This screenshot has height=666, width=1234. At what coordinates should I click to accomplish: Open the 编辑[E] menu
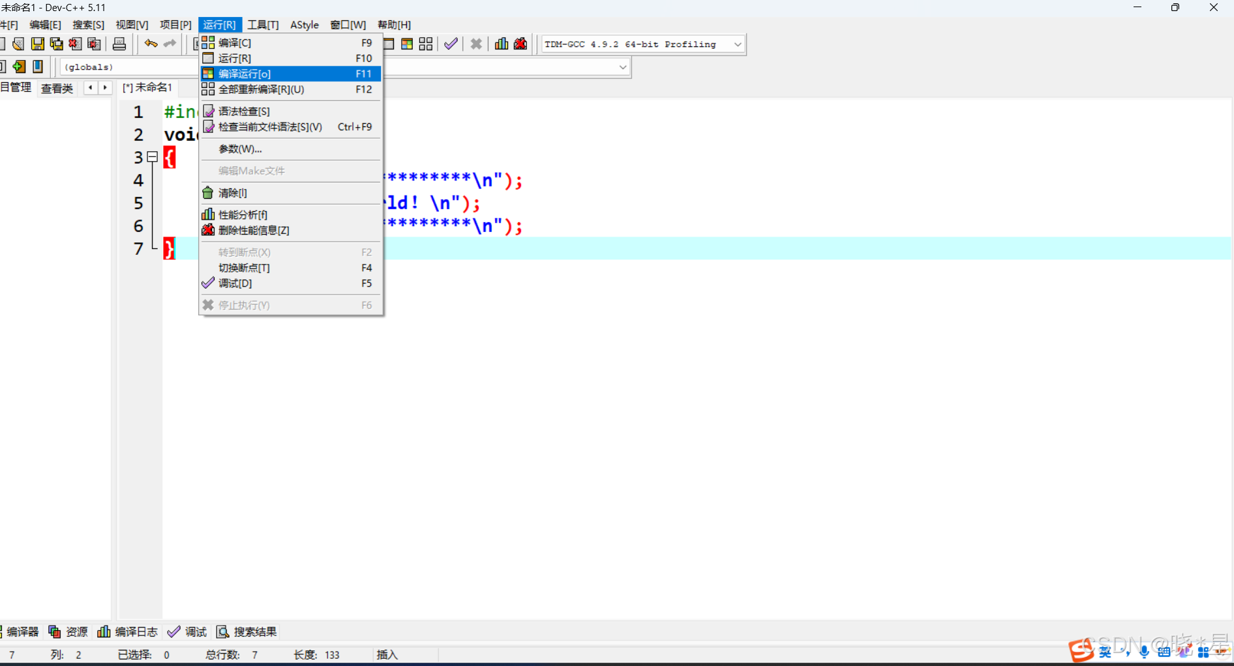pyautogui.click(x=45, y=25)
